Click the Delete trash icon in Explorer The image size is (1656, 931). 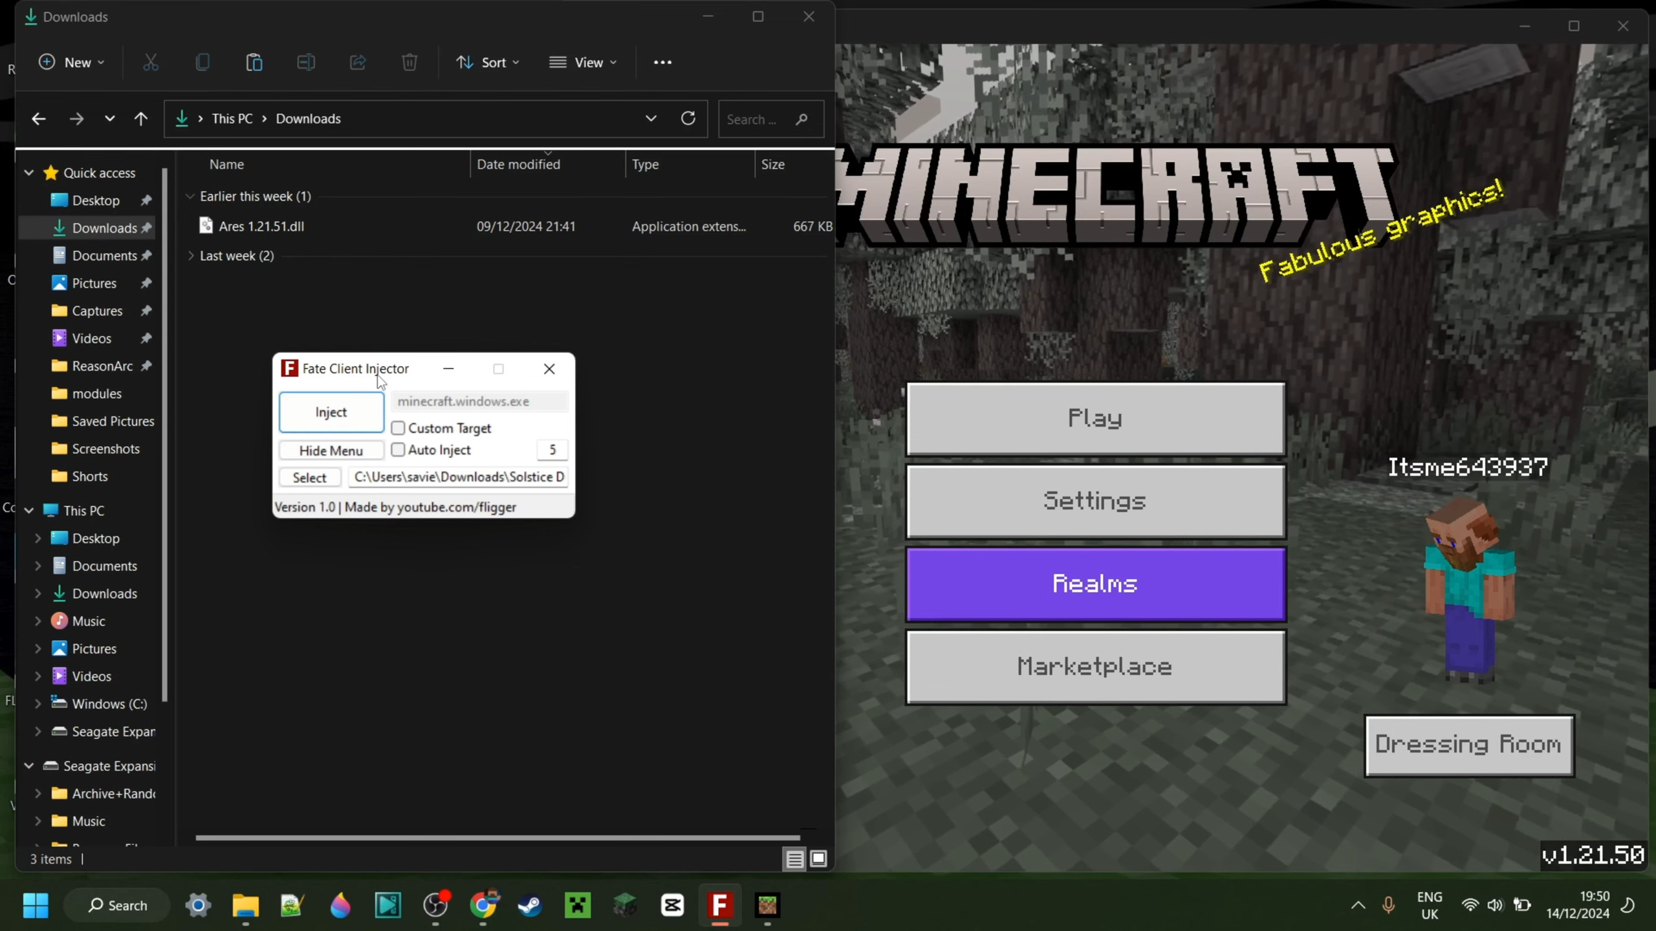pos(409,62)
